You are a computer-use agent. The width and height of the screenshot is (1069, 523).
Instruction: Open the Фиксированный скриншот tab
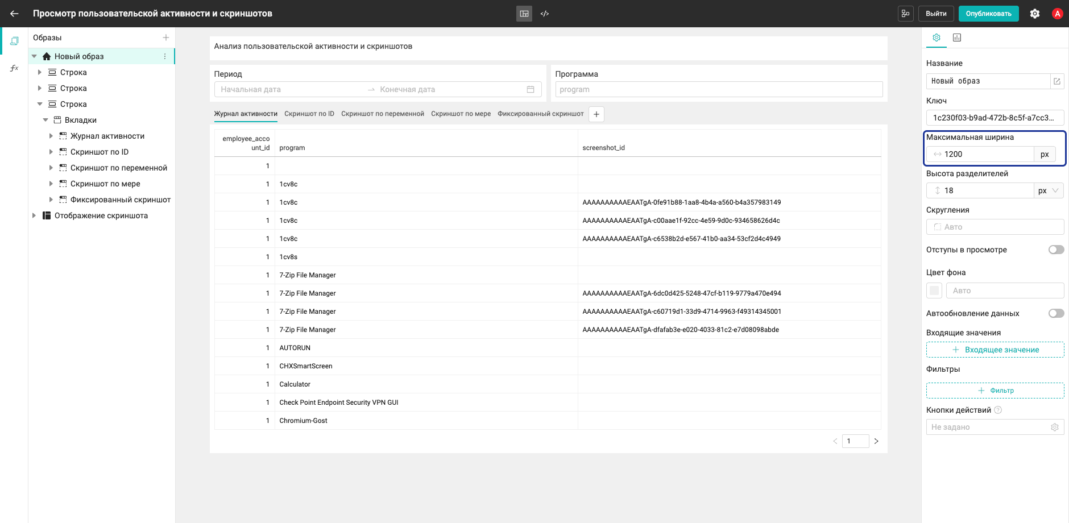541,114
